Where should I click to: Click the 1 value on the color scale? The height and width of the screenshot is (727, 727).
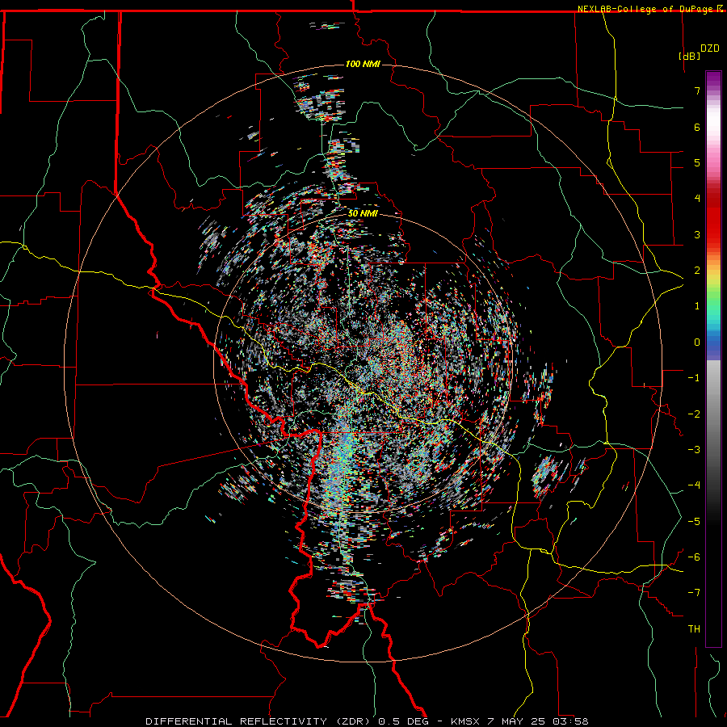click(x=697, y=306)
